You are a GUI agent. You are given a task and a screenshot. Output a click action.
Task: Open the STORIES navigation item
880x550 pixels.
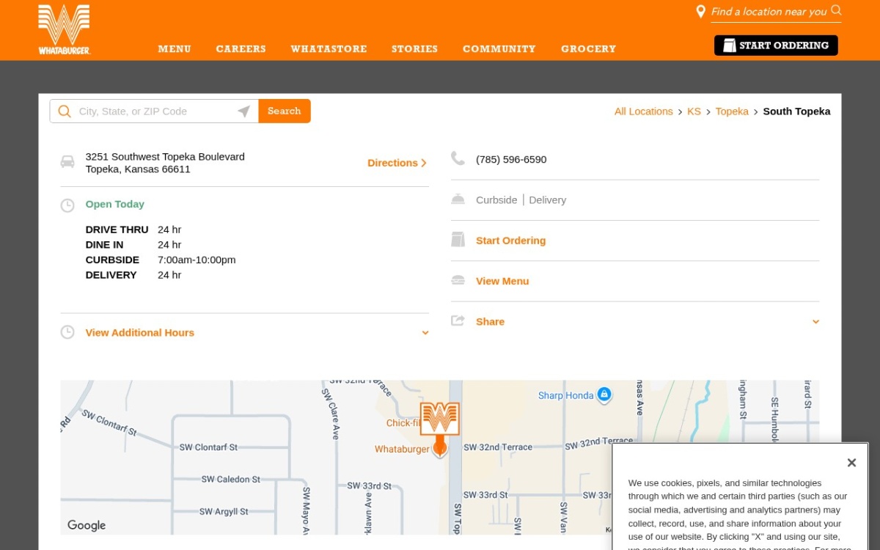(x=414, y=49)
